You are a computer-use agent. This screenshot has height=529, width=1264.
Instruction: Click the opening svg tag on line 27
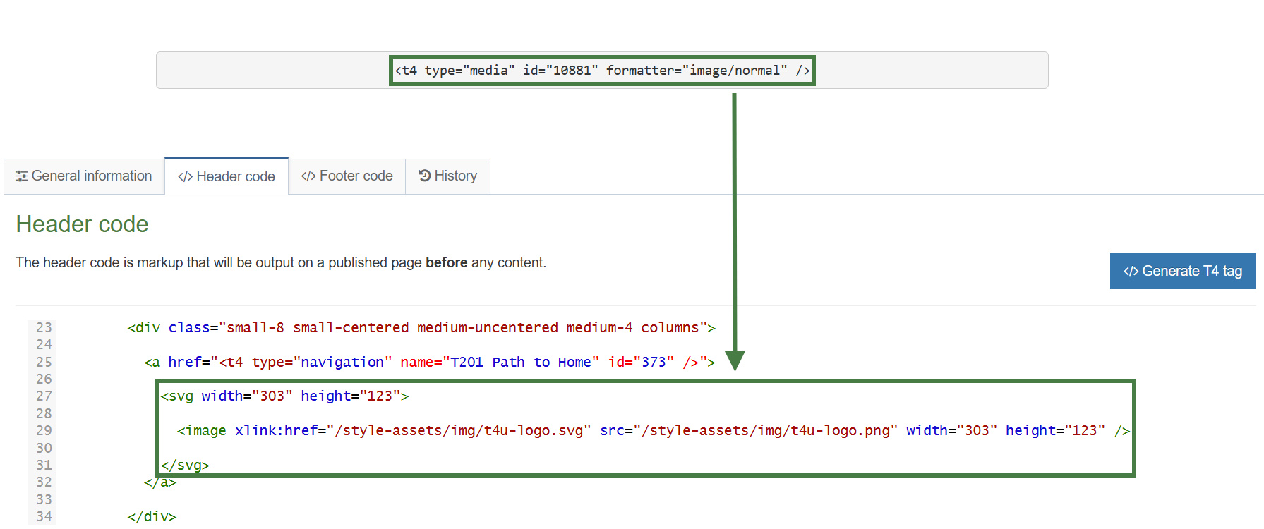point(284,396)
